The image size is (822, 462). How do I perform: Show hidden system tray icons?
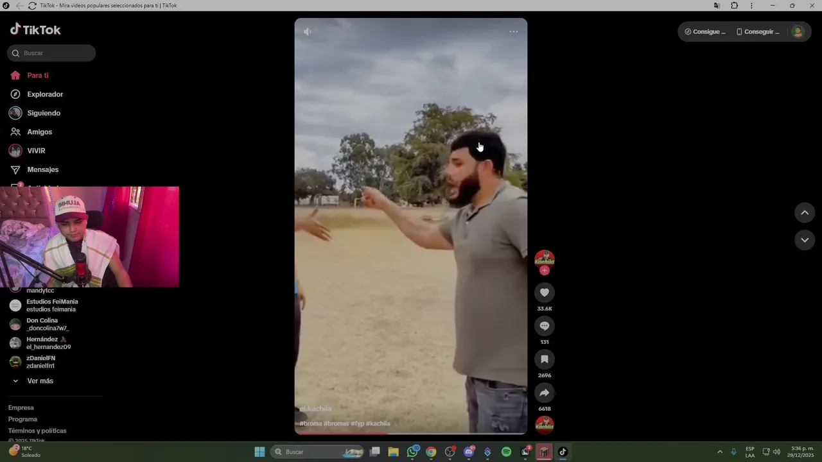pyautogui.click(x=720, y=452)
